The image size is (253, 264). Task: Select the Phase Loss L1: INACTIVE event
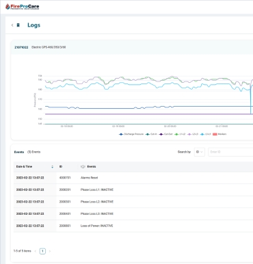coord(97,189)
